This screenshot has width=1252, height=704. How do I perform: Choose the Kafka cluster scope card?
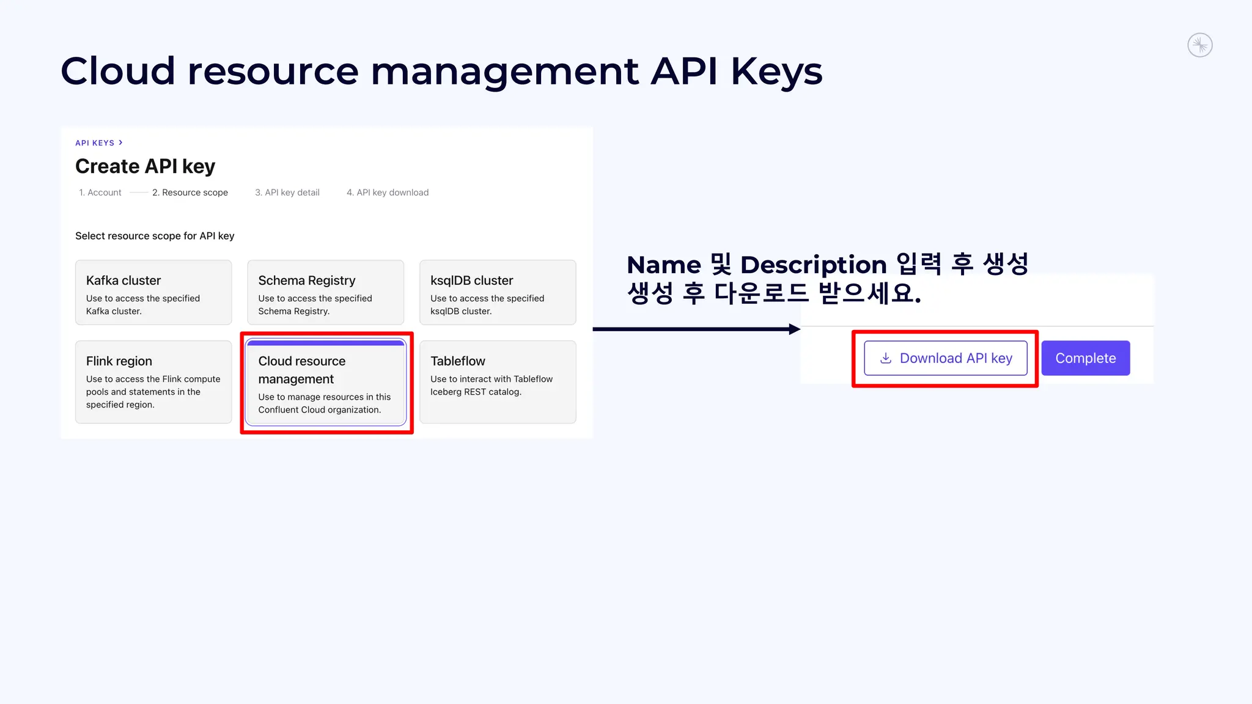(153, 292)
